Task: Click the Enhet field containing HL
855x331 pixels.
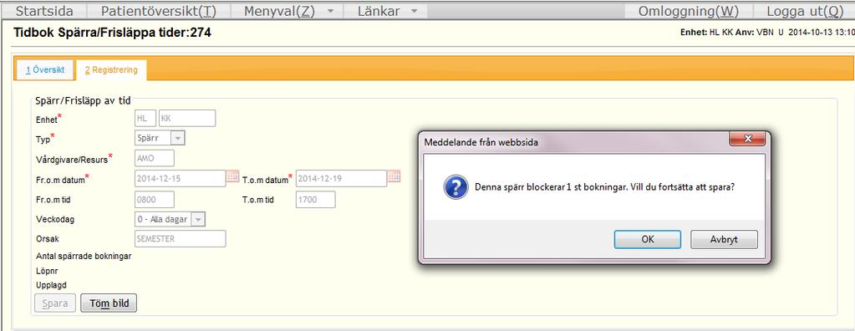Action: [x=145, y=119]
